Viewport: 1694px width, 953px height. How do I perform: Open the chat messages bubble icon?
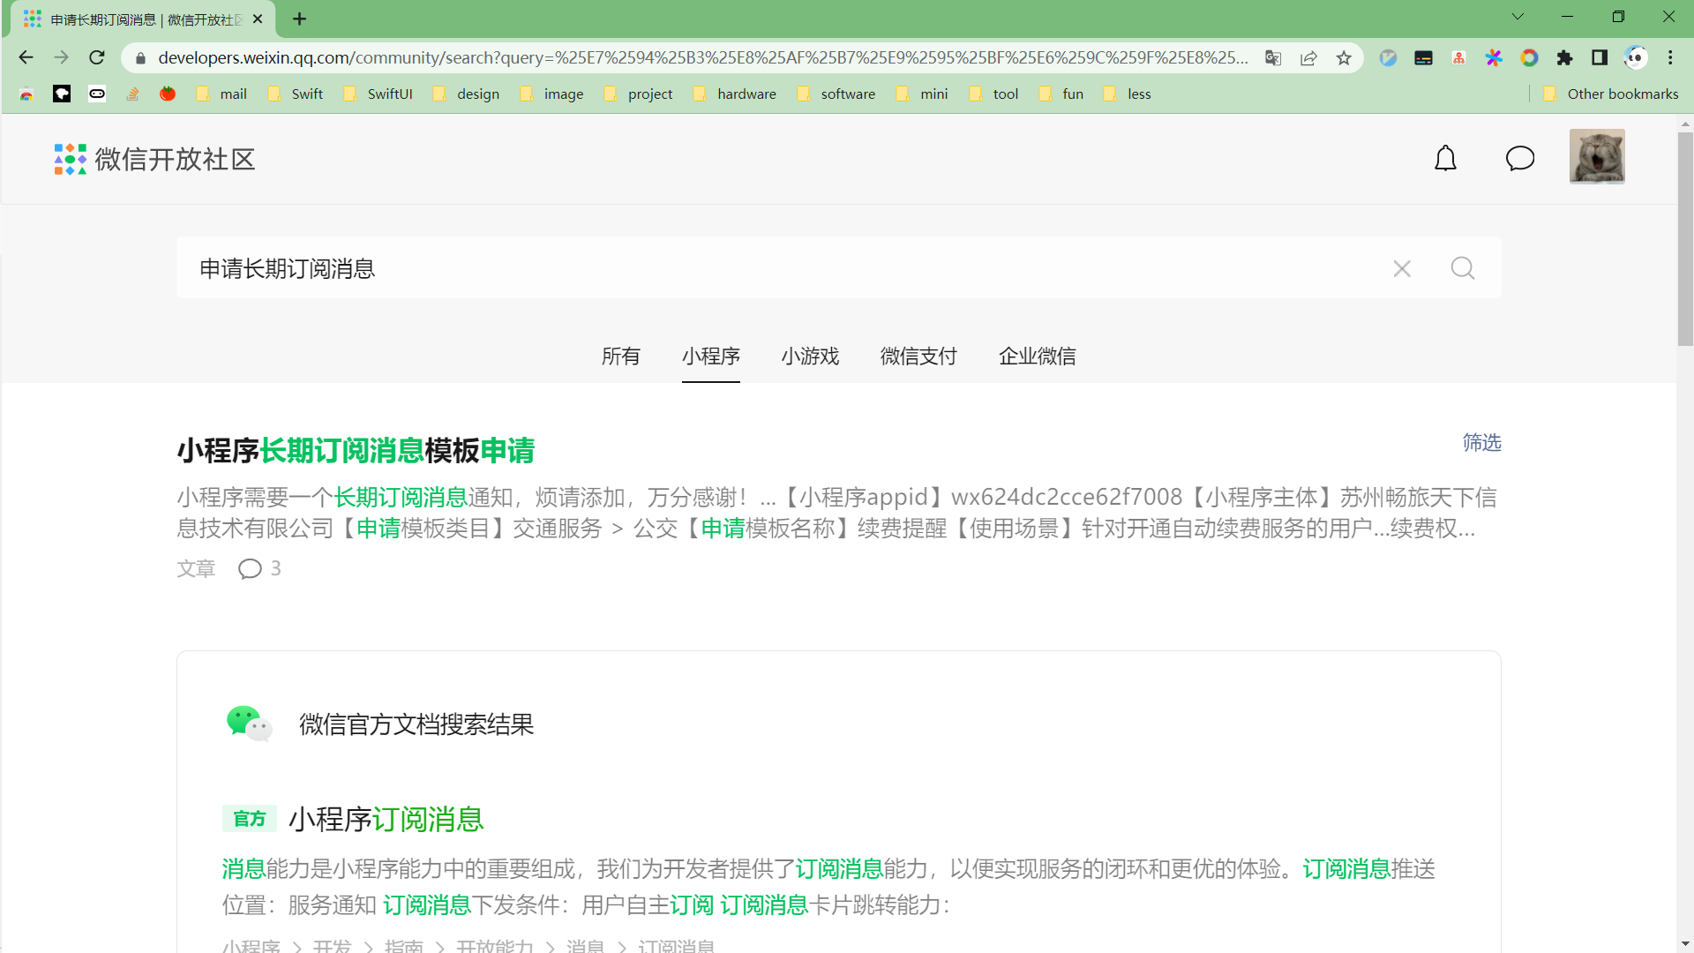(x=1519, y=159)
